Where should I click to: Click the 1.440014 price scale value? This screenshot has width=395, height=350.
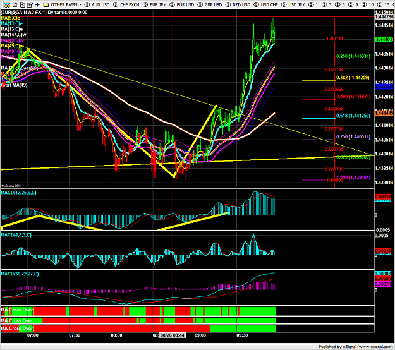[384, 154]
